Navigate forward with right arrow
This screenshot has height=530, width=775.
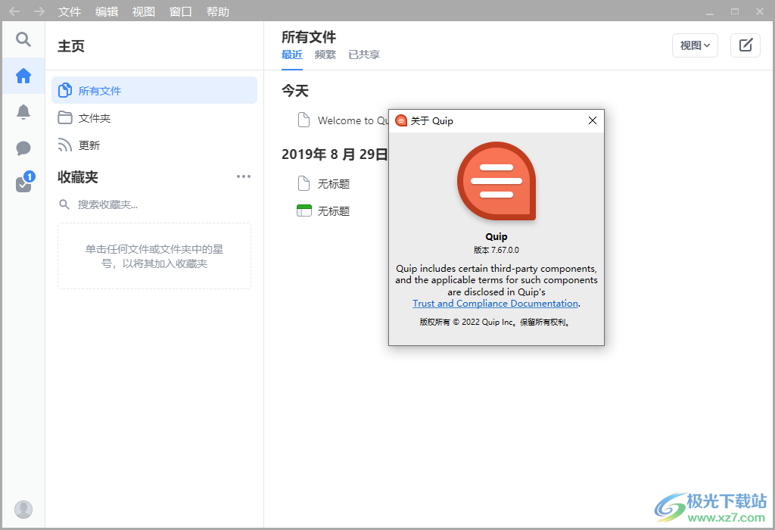pos(39,11)
